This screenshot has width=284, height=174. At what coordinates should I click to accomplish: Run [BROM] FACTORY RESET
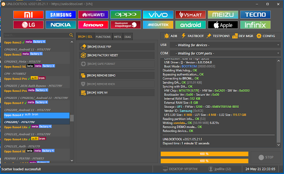coord(117,55)
